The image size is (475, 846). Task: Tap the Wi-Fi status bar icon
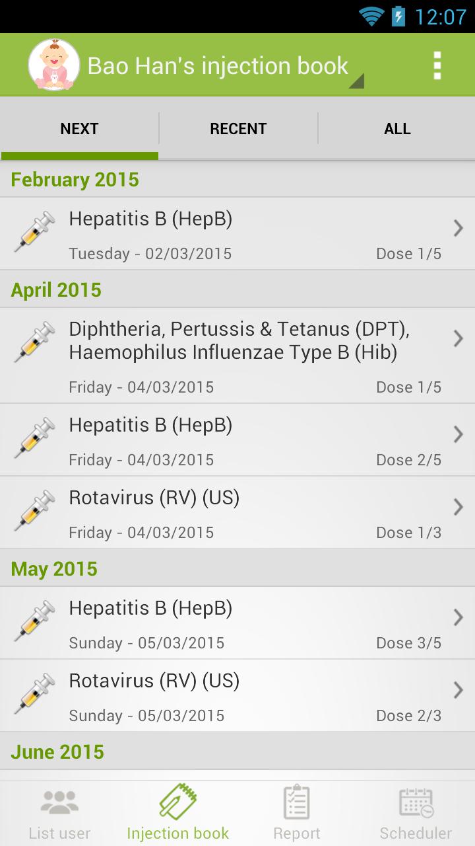(371, 16)
